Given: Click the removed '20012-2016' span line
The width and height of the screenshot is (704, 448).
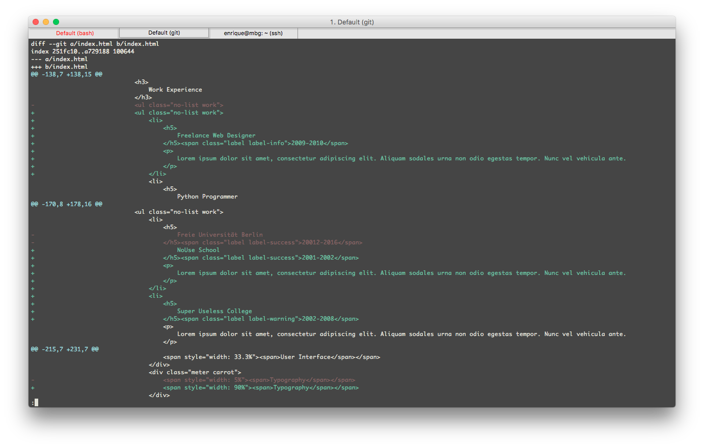Looking at the screenshot, I should pos(263,242).
